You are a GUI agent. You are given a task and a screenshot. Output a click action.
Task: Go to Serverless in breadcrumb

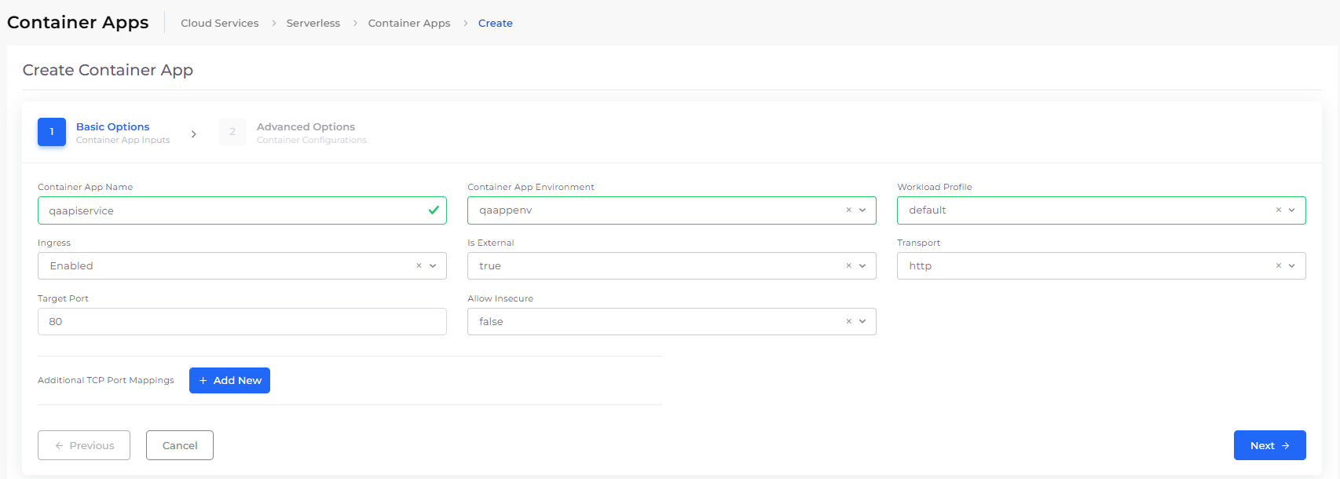tap(313, 24)
